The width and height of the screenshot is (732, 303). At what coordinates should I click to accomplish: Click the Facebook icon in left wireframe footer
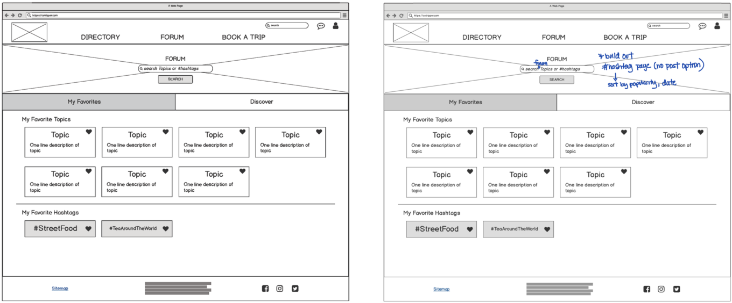point(265,288)
